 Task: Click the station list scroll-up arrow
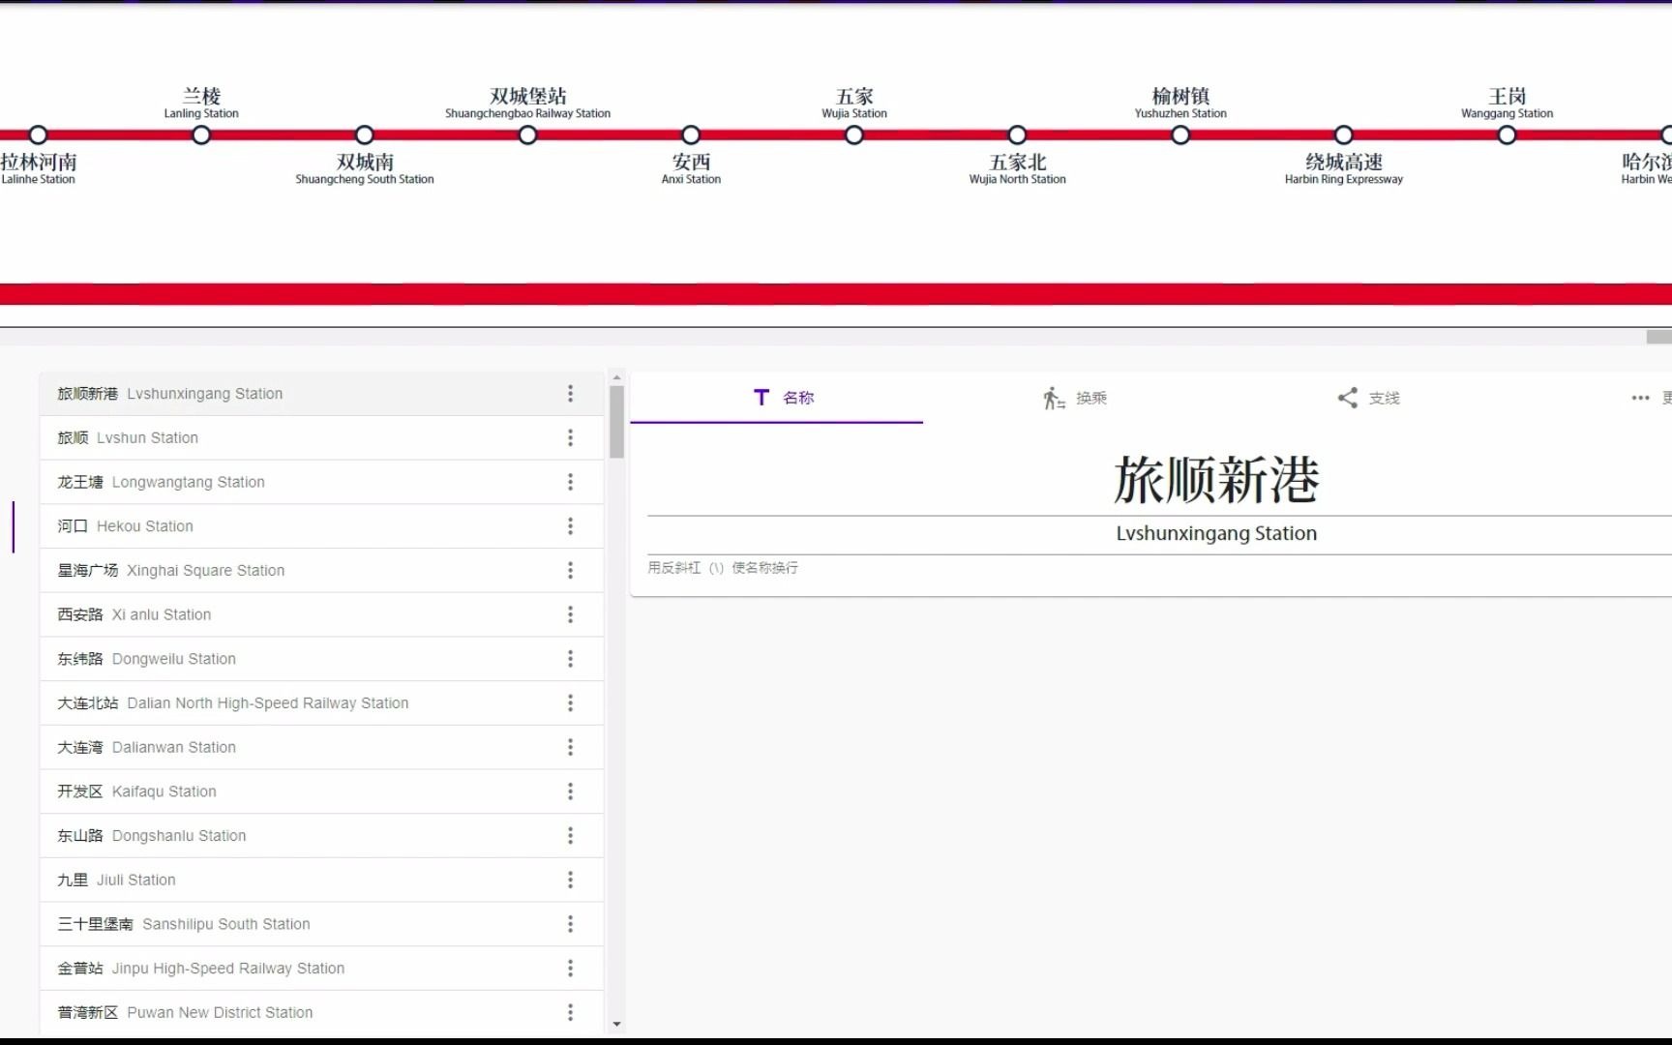(x=616, y=378)
